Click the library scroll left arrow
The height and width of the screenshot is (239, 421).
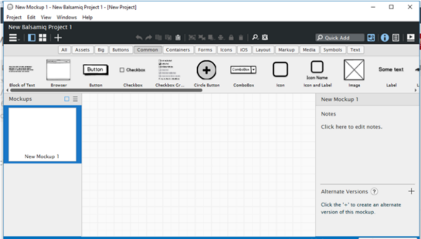coord(7,90)
